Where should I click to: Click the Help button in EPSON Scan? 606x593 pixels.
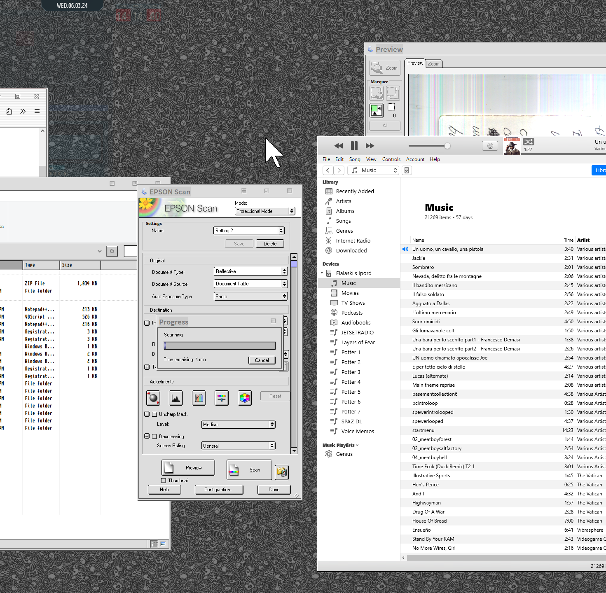coord(164,490)
